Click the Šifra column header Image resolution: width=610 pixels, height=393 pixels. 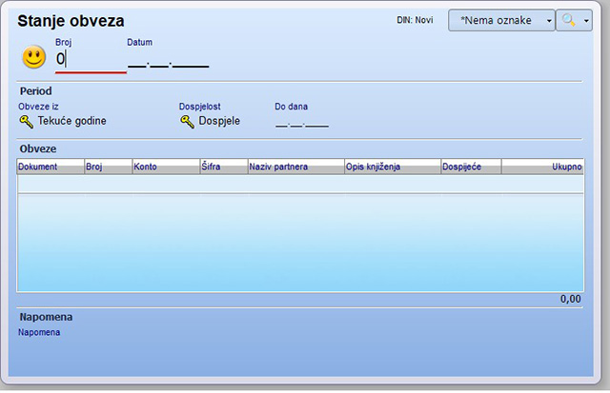pyautogui.click(x=224, y=167)
